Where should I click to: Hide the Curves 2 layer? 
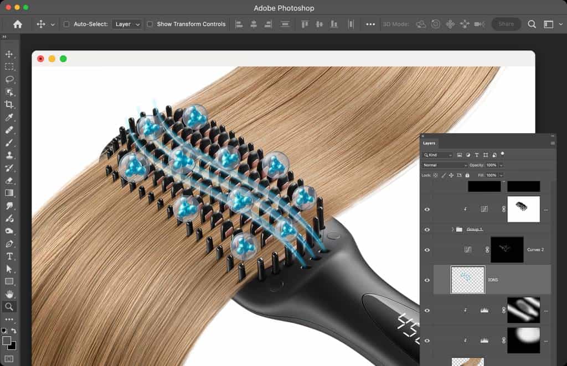tap(427, 250)
